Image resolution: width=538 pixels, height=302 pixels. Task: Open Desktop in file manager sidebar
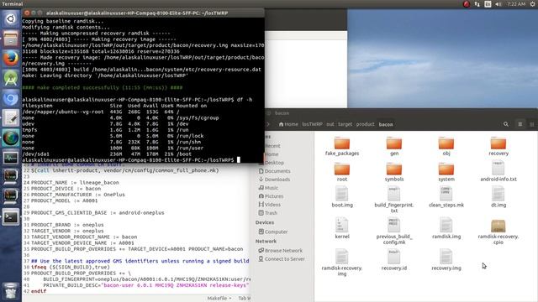pyautogui.click(x=275, y=163)
